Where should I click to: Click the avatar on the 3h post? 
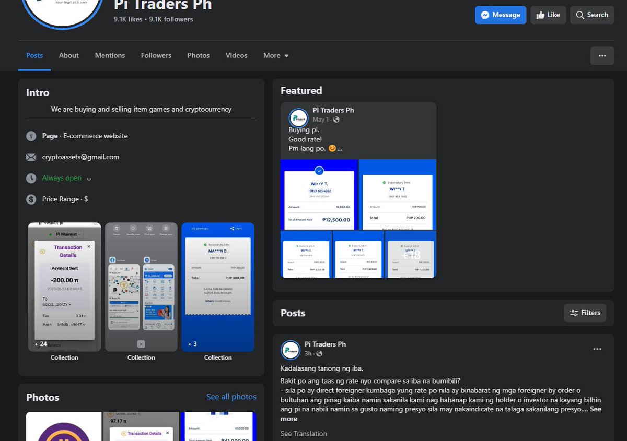click(291, 350)
